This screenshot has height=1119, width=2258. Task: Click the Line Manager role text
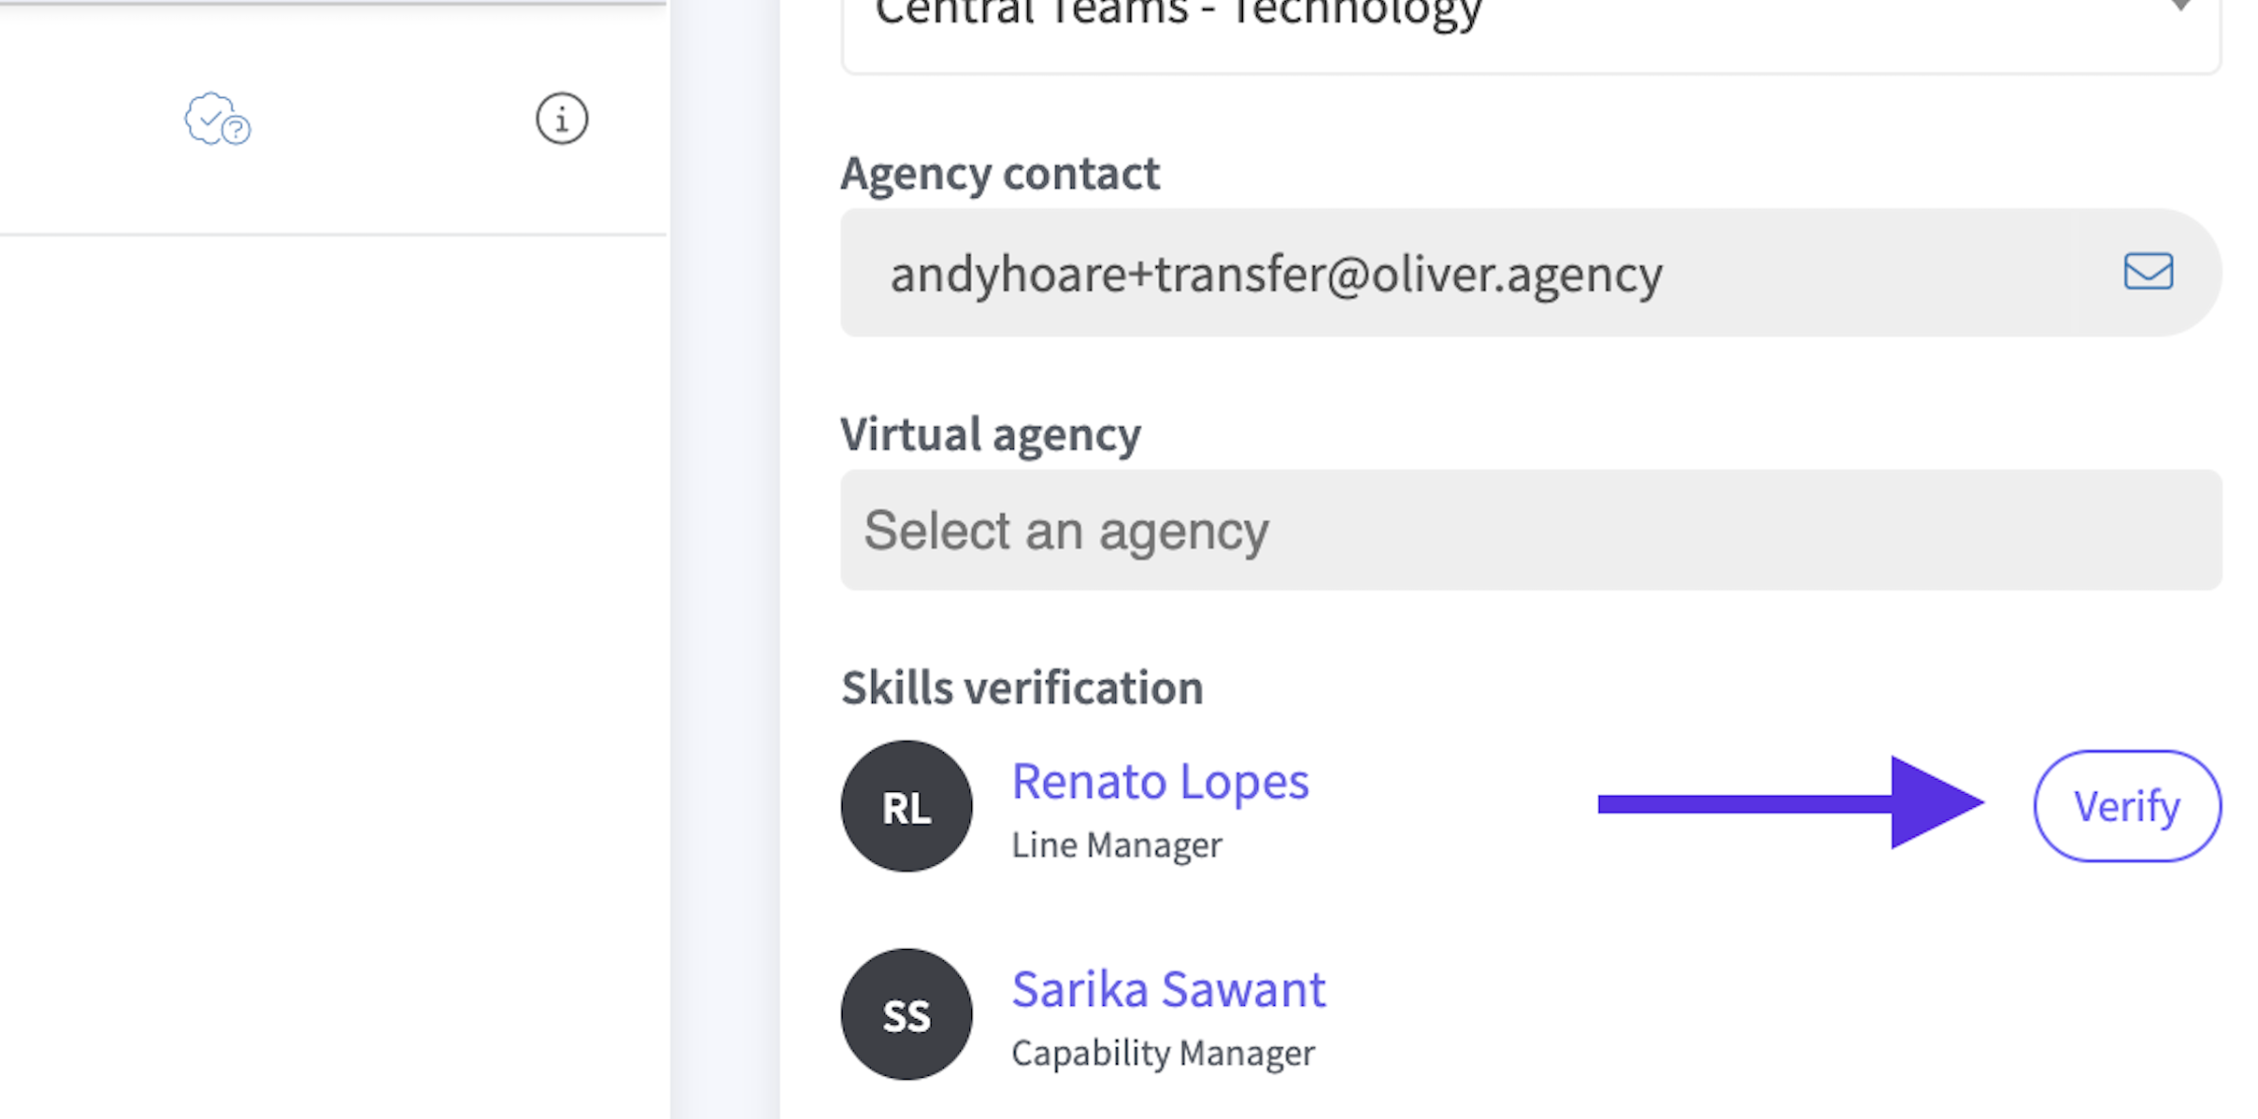click(x=1116, y=845)
